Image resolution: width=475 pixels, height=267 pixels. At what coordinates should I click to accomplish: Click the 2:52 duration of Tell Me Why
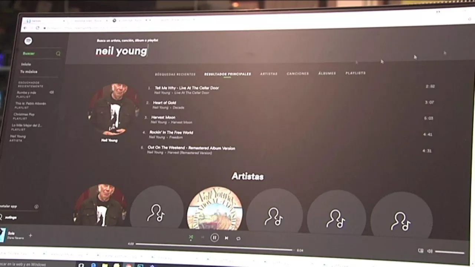[x=430, y=86]
